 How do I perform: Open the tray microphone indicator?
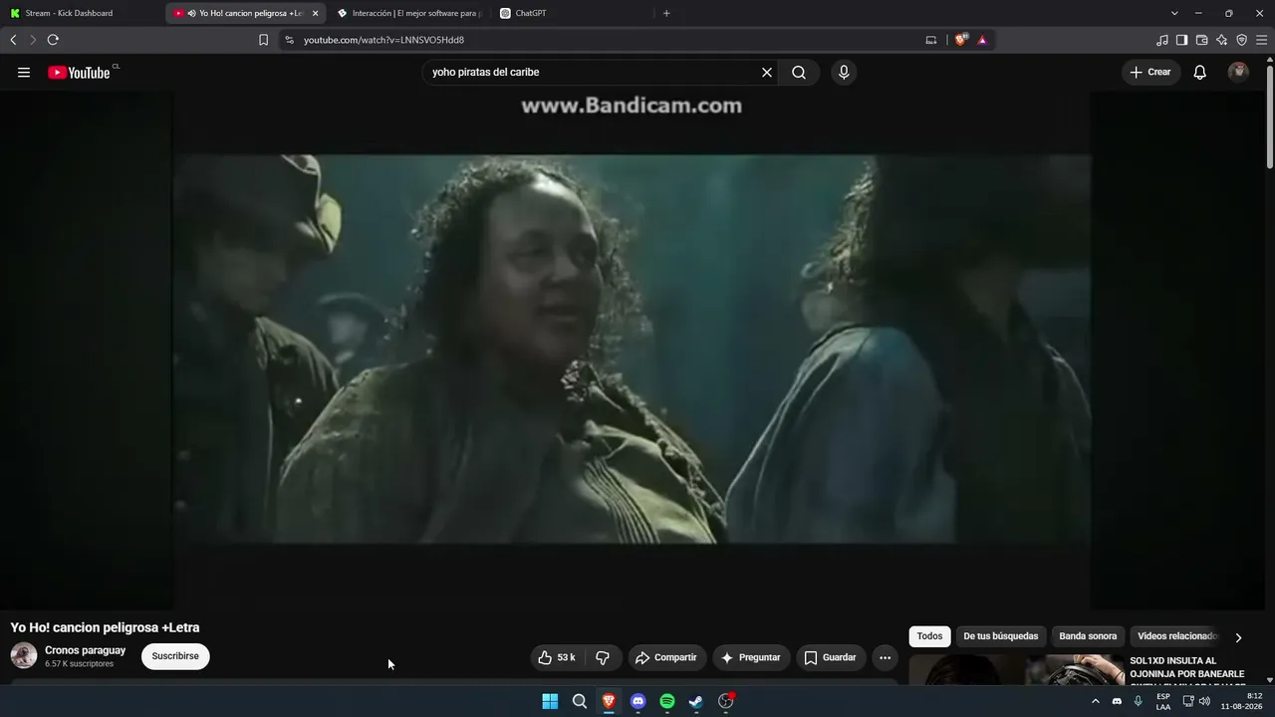[1138, 701]
